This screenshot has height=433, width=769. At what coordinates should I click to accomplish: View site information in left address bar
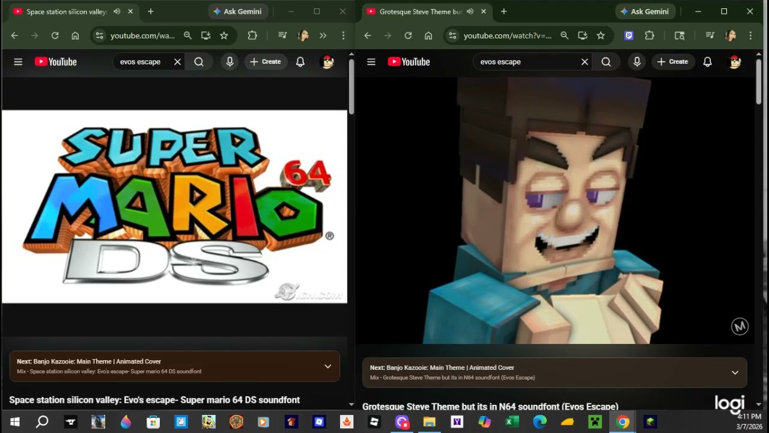(100, 35)
